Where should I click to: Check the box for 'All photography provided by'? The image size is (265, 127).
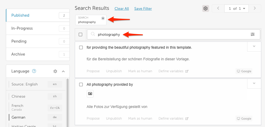click(81, 84)
